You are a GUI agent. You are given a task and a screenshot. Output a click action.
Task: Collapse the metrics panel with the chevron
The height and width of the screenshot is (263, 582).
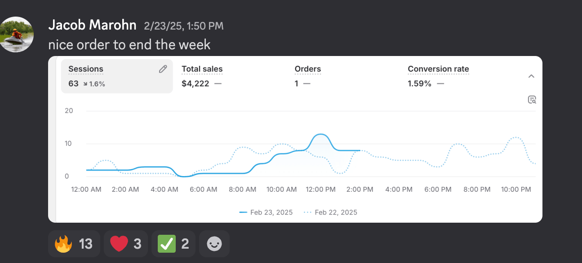pos(531,76)
